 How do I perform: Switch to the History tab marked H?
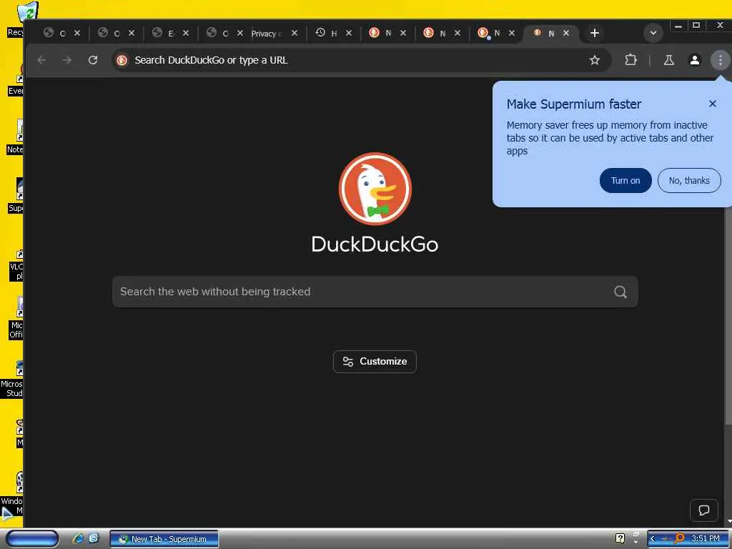[327, 33]
